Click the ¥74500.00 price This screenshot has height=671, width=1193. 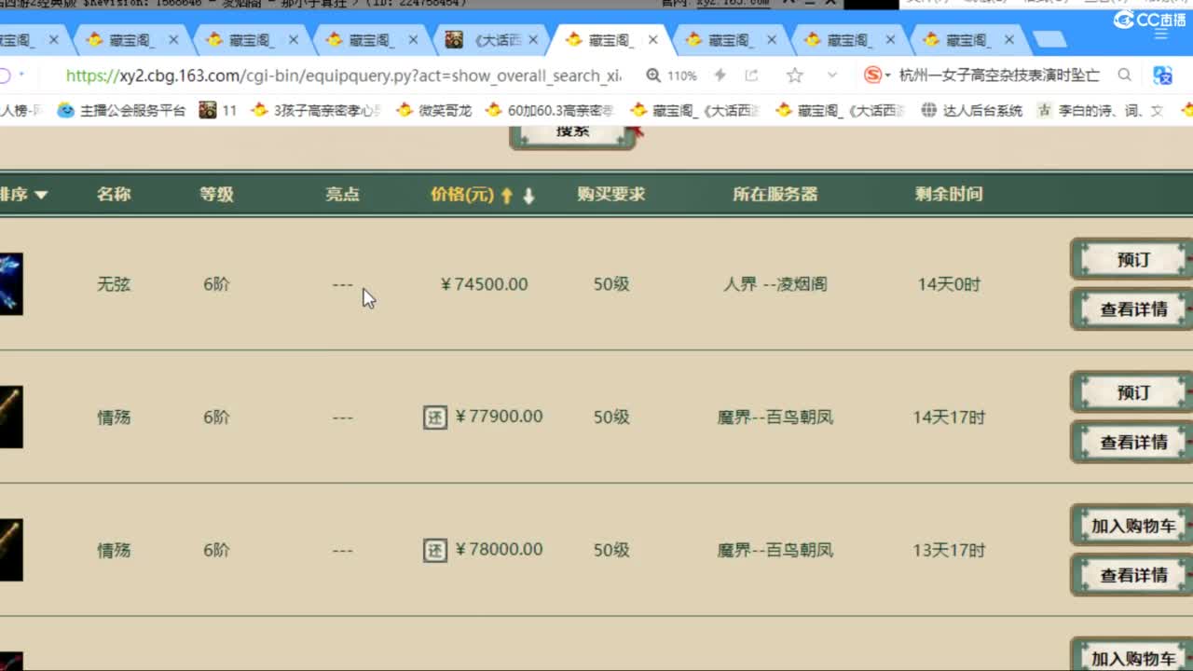tap(484, 284)
